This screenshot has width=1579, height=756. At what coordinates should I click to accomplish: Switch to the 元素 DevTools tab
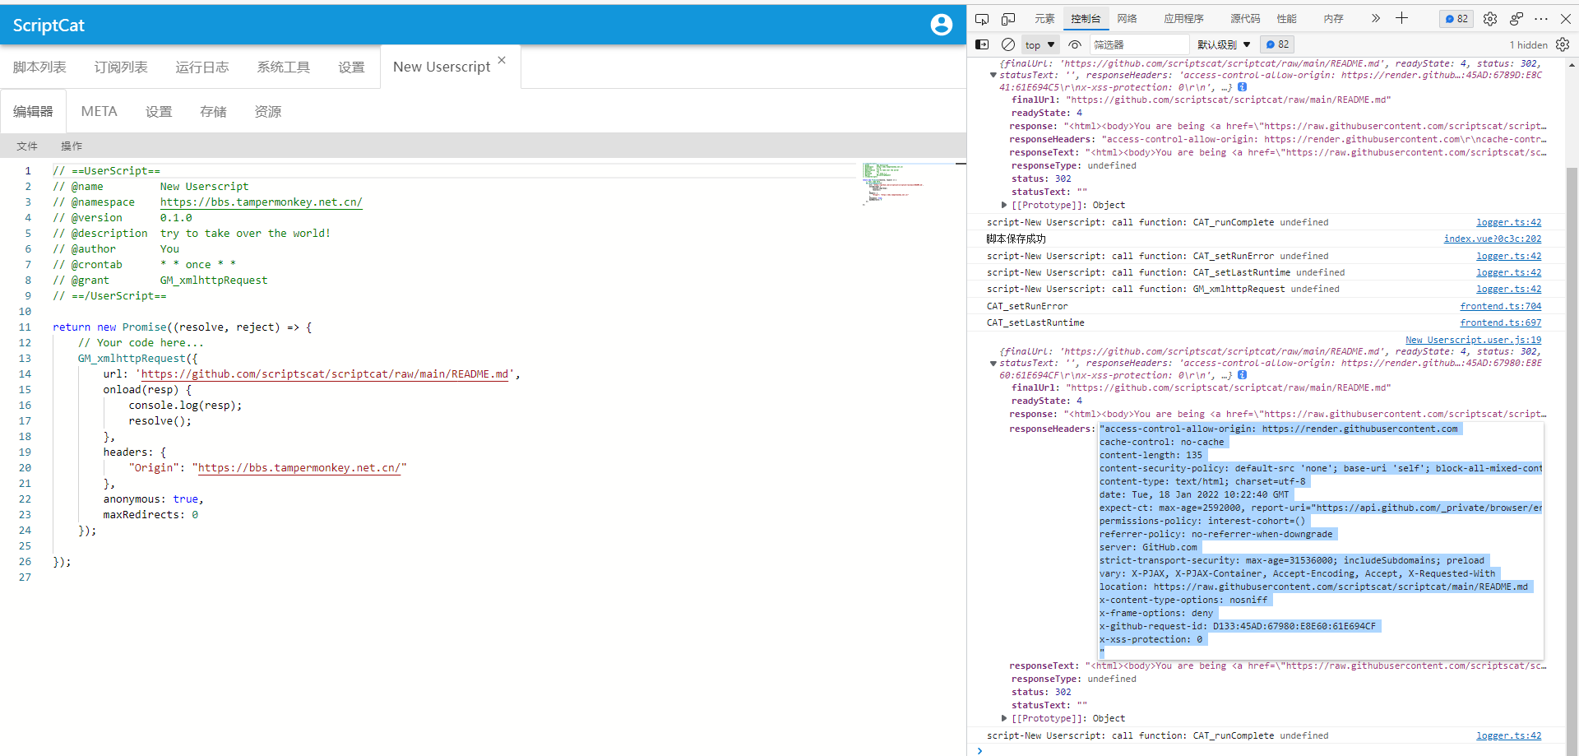(x=1044, y=19)
